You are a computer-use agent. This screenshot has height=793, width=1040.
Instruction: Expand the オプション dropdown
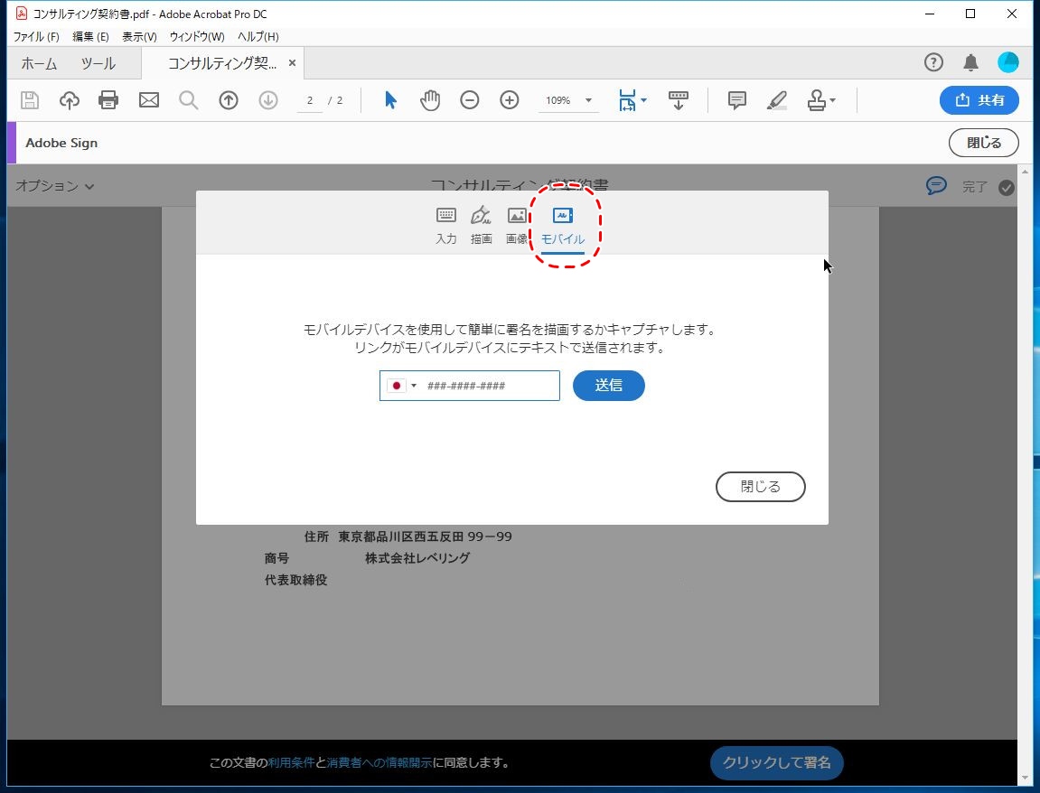click(55, 186)
